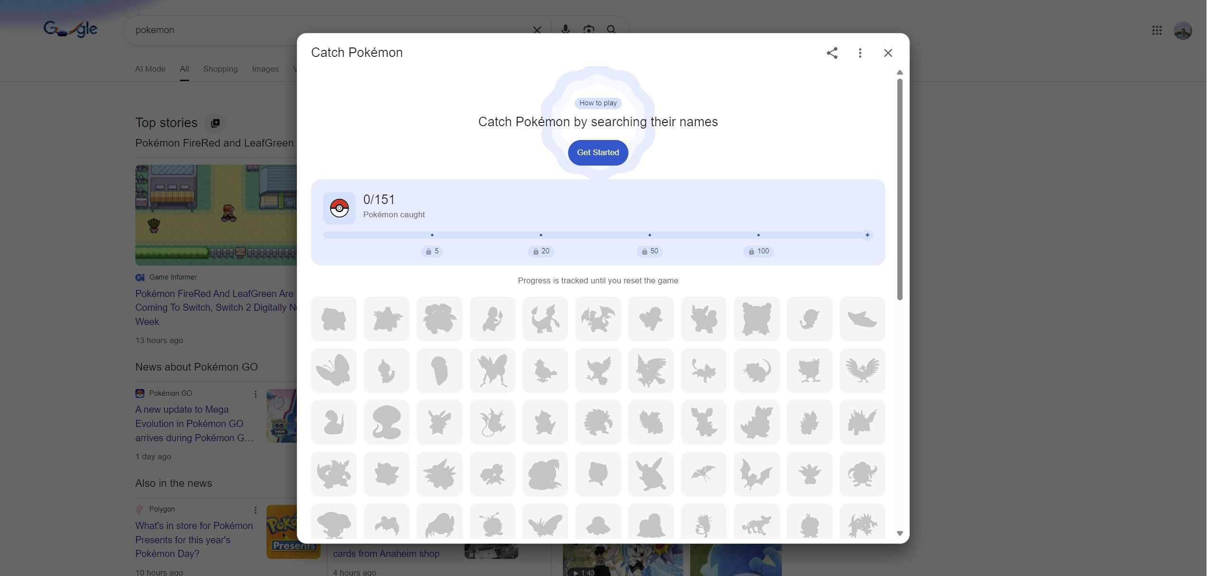Select the Beedrill silhouette tile

coord(492,371)
